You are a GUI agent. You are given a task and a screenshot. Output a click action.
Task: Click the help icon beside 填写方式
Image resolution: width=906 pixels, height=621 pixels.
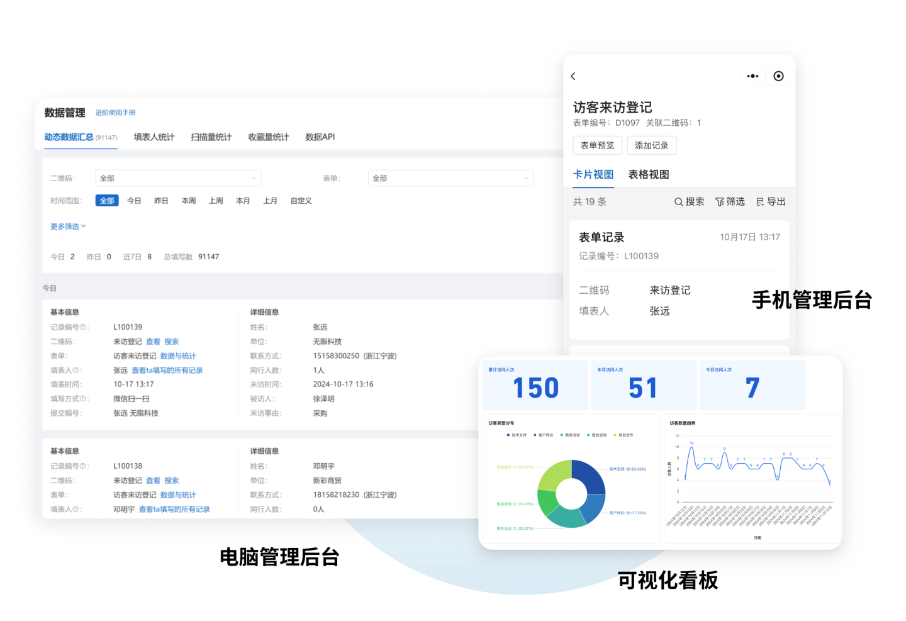84,398
